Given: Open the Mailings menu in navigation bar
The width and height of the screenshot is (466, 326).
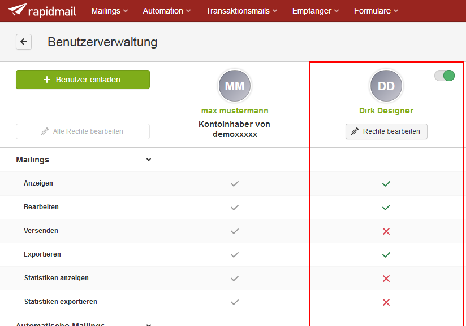Looking at the screenshot, I should [x=110, y=11].
